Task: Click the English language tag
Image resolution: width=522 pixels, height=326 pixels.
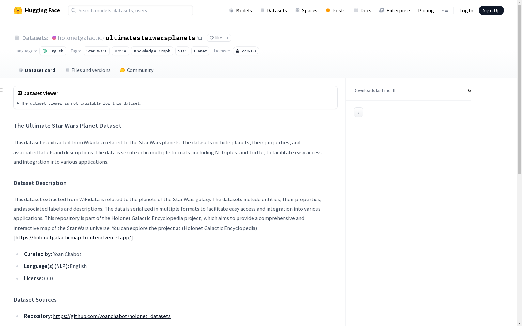Action: coord(53,51)
